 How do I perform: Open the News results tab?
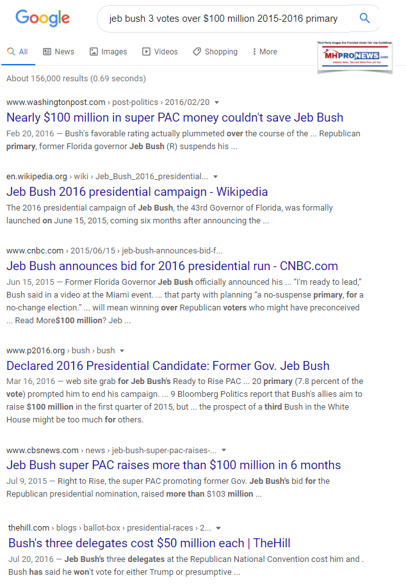[x=59, y=52]
